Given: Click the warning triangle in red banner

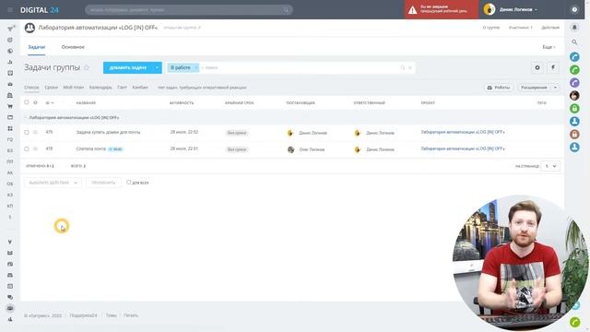Looking at the screenshot, I should (x=412, y=10).
